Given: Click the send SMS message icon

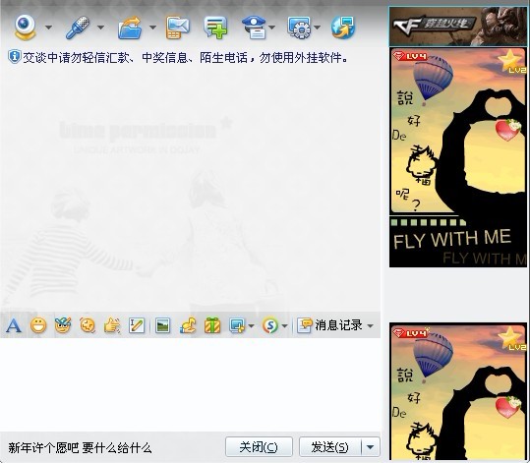Looking at the screenshot, I should pos(177,28).
